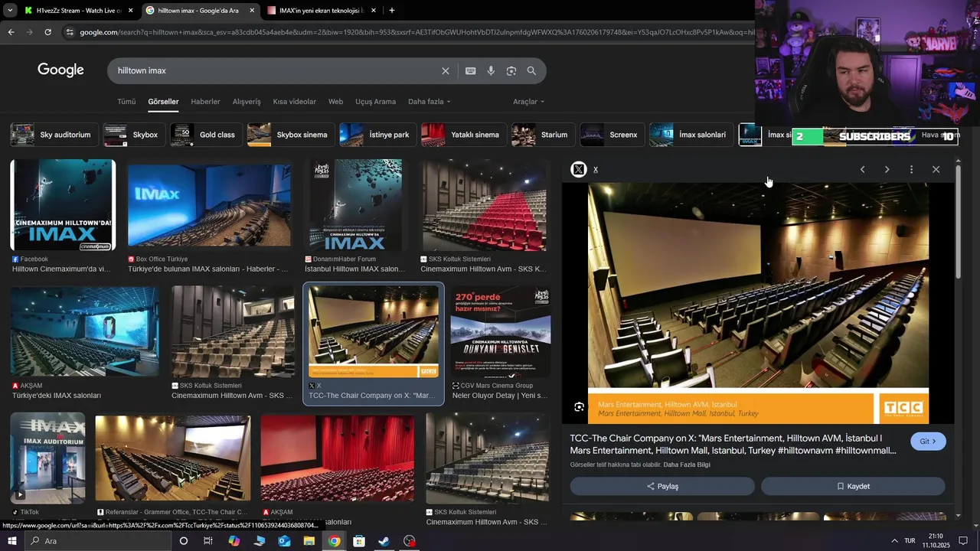This screenshot has width=980, height=551.
Task: Submit search with magnifying glass icon
Action: (x=531, y=70)
